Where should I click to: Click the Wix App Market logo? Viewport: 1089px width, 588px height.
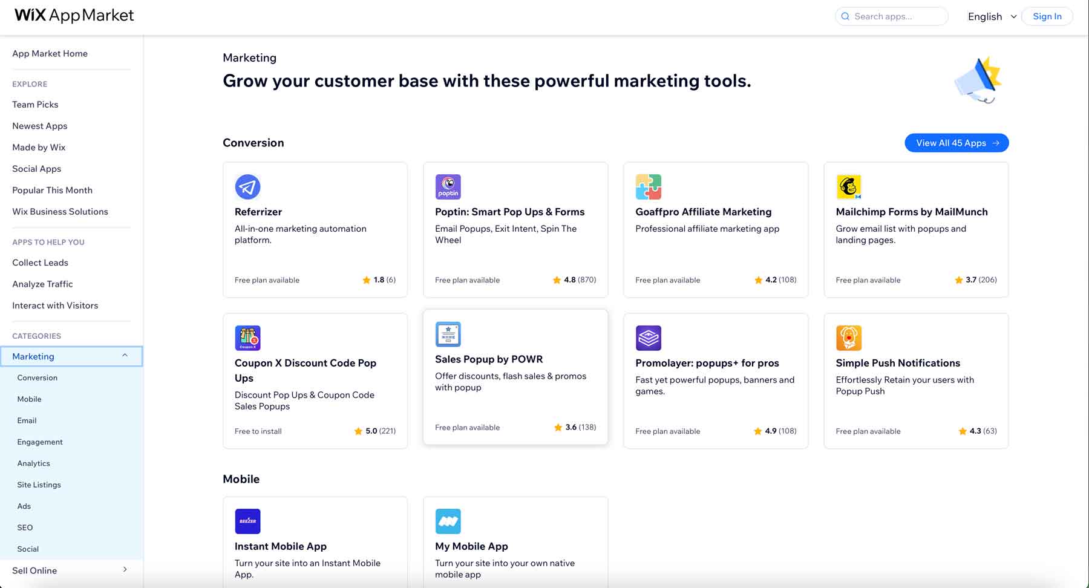[73, 15]
